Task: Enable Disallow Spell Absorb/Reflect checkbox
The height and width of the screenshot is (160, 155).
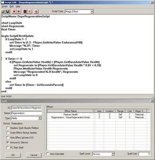Action: click(8, 128)
